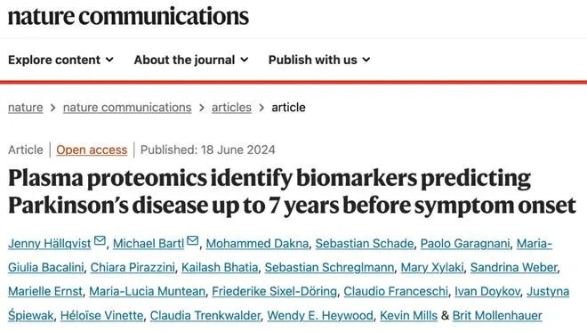Select author Friederike Sixel-Döring
Image resolution: width=587 pixels, height=332 pixels.
pos(275,292)
